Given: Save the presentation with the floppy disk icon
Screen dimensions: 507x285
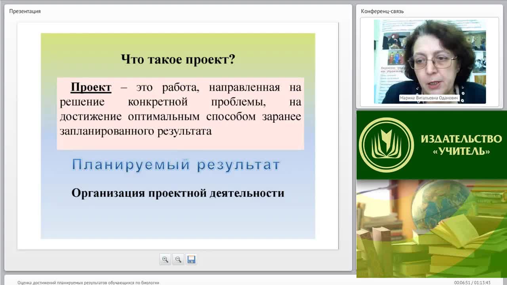Looking at the screenshot, I should pos(191,259).
